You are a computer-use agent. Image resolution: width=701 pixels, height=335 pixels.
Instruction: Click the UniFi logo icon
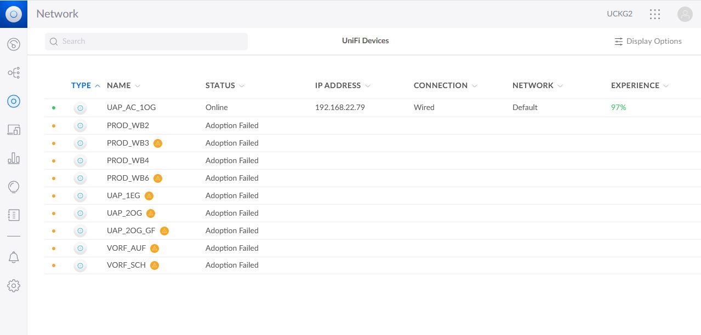(x=14, y=14)
